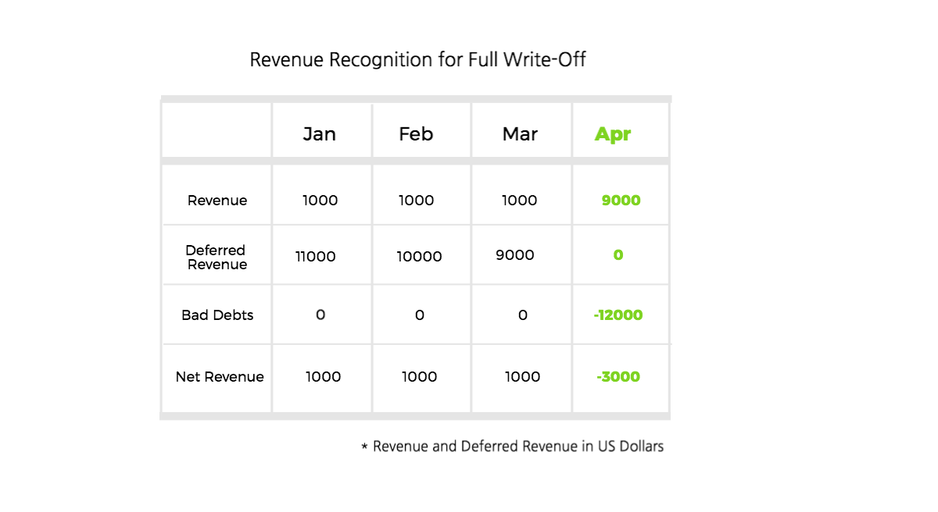Select January's Bad Debts 0 cell
This screenshot has height=512, width=938.
pos(320,315)
